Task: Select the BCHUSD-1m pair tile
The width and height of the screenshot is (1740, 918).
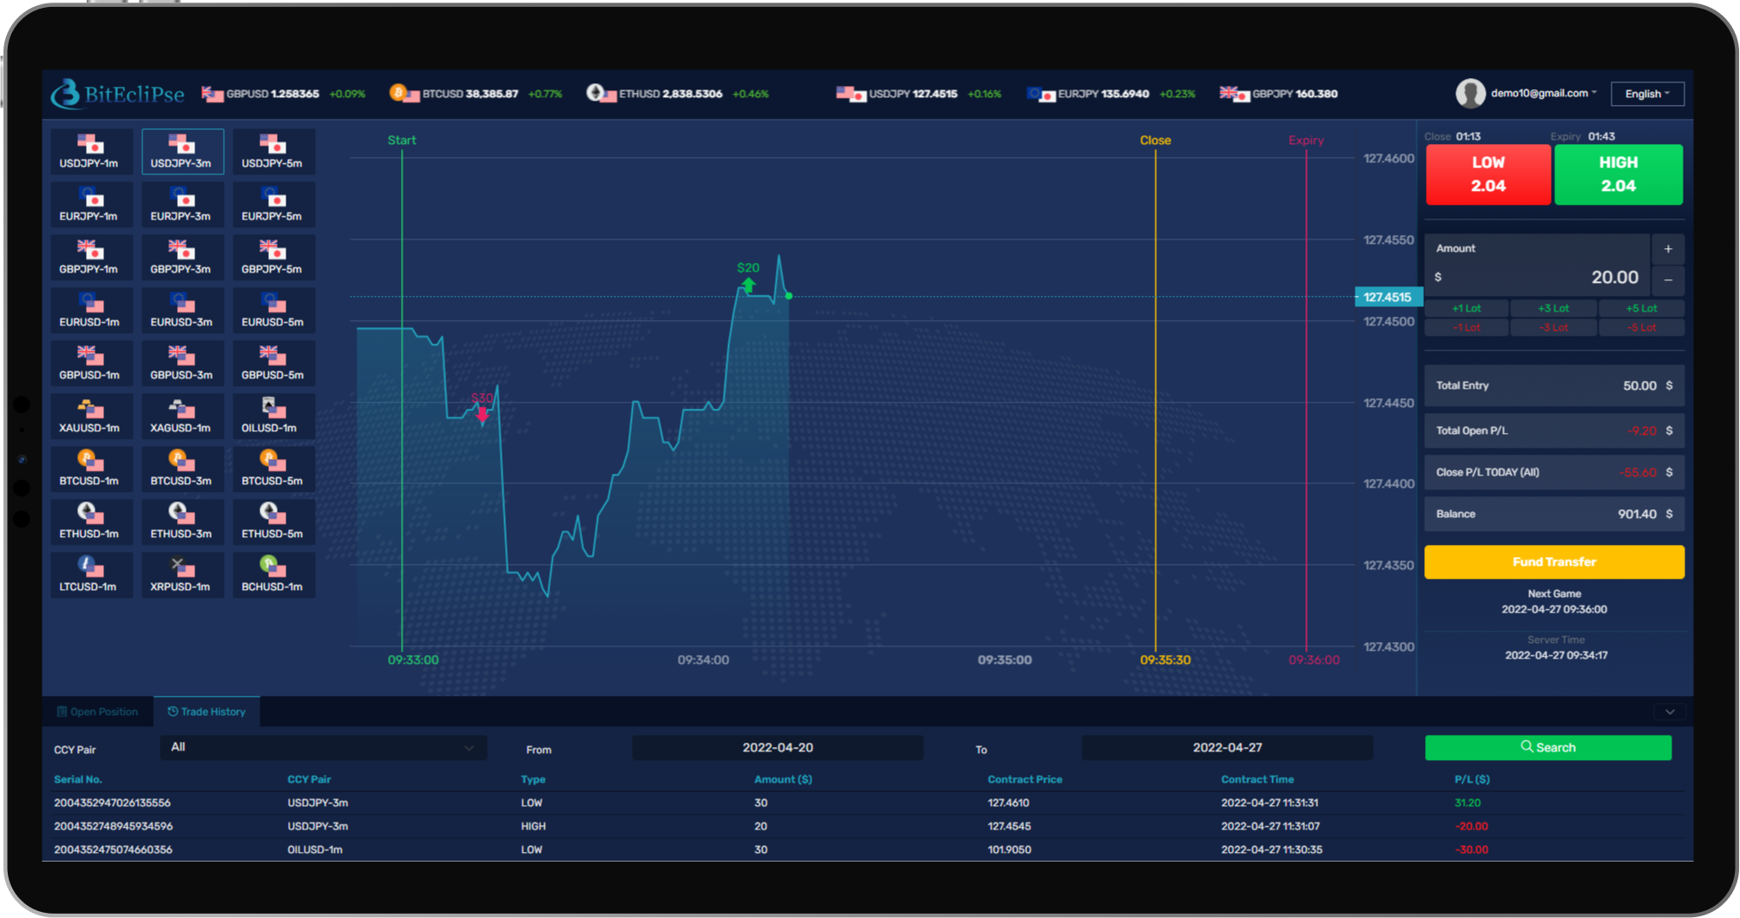Action: coord(273,574)
